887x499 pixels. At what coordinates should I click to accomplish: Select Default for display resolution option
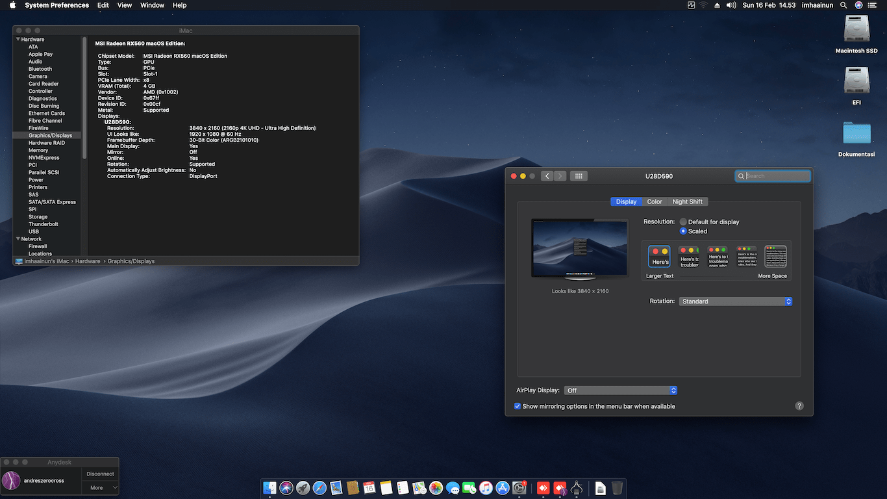(x=683, y=222)
